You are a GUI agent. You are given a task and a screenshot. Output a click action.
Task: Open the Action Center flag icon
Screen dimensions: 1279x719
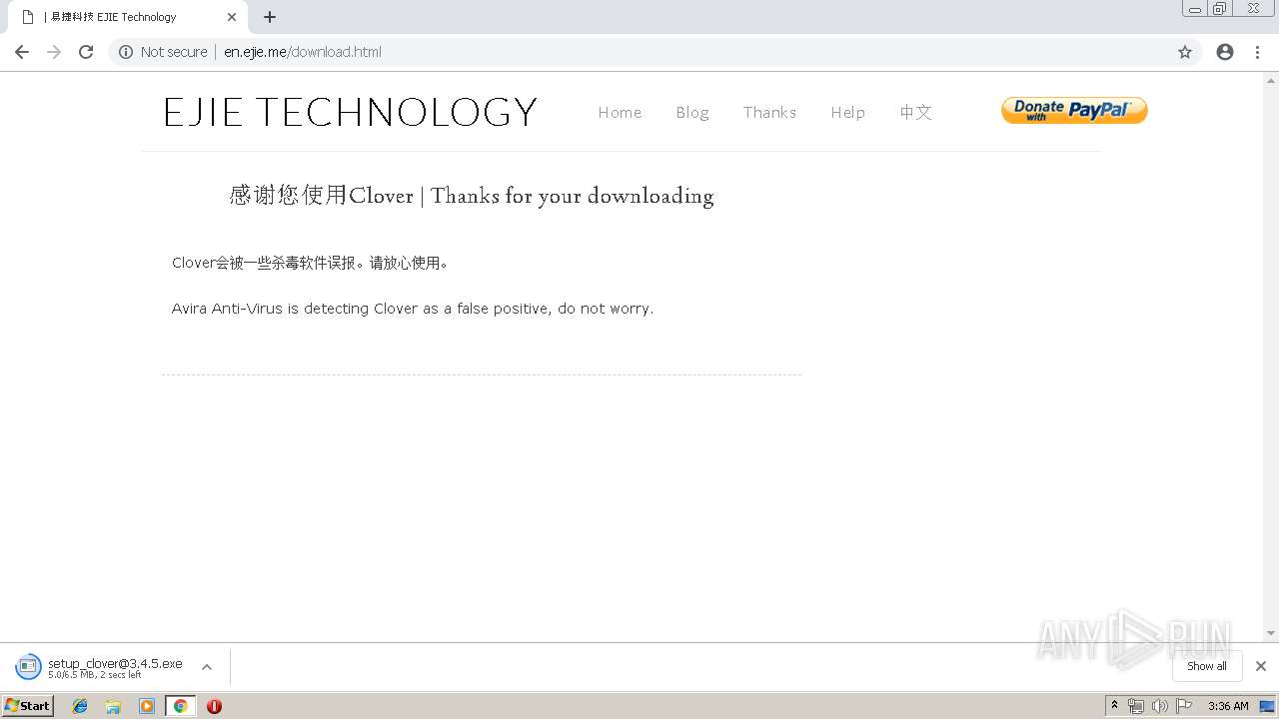click(x=1184, y=706)
